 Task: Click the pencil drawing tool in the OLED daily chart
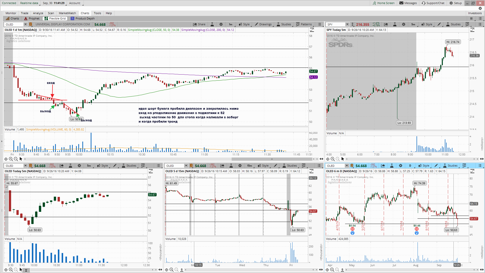(x=436, y=166)
